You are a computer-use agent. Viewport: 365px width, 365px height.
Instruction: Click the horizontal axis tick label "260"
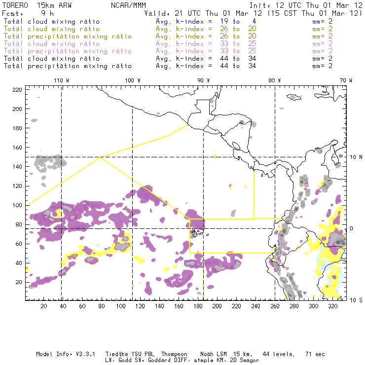tap(275, 306)
